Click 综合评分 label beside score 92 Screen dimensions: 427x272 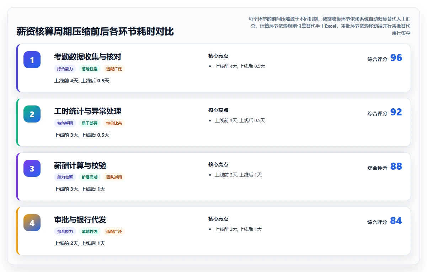[377, 114]
